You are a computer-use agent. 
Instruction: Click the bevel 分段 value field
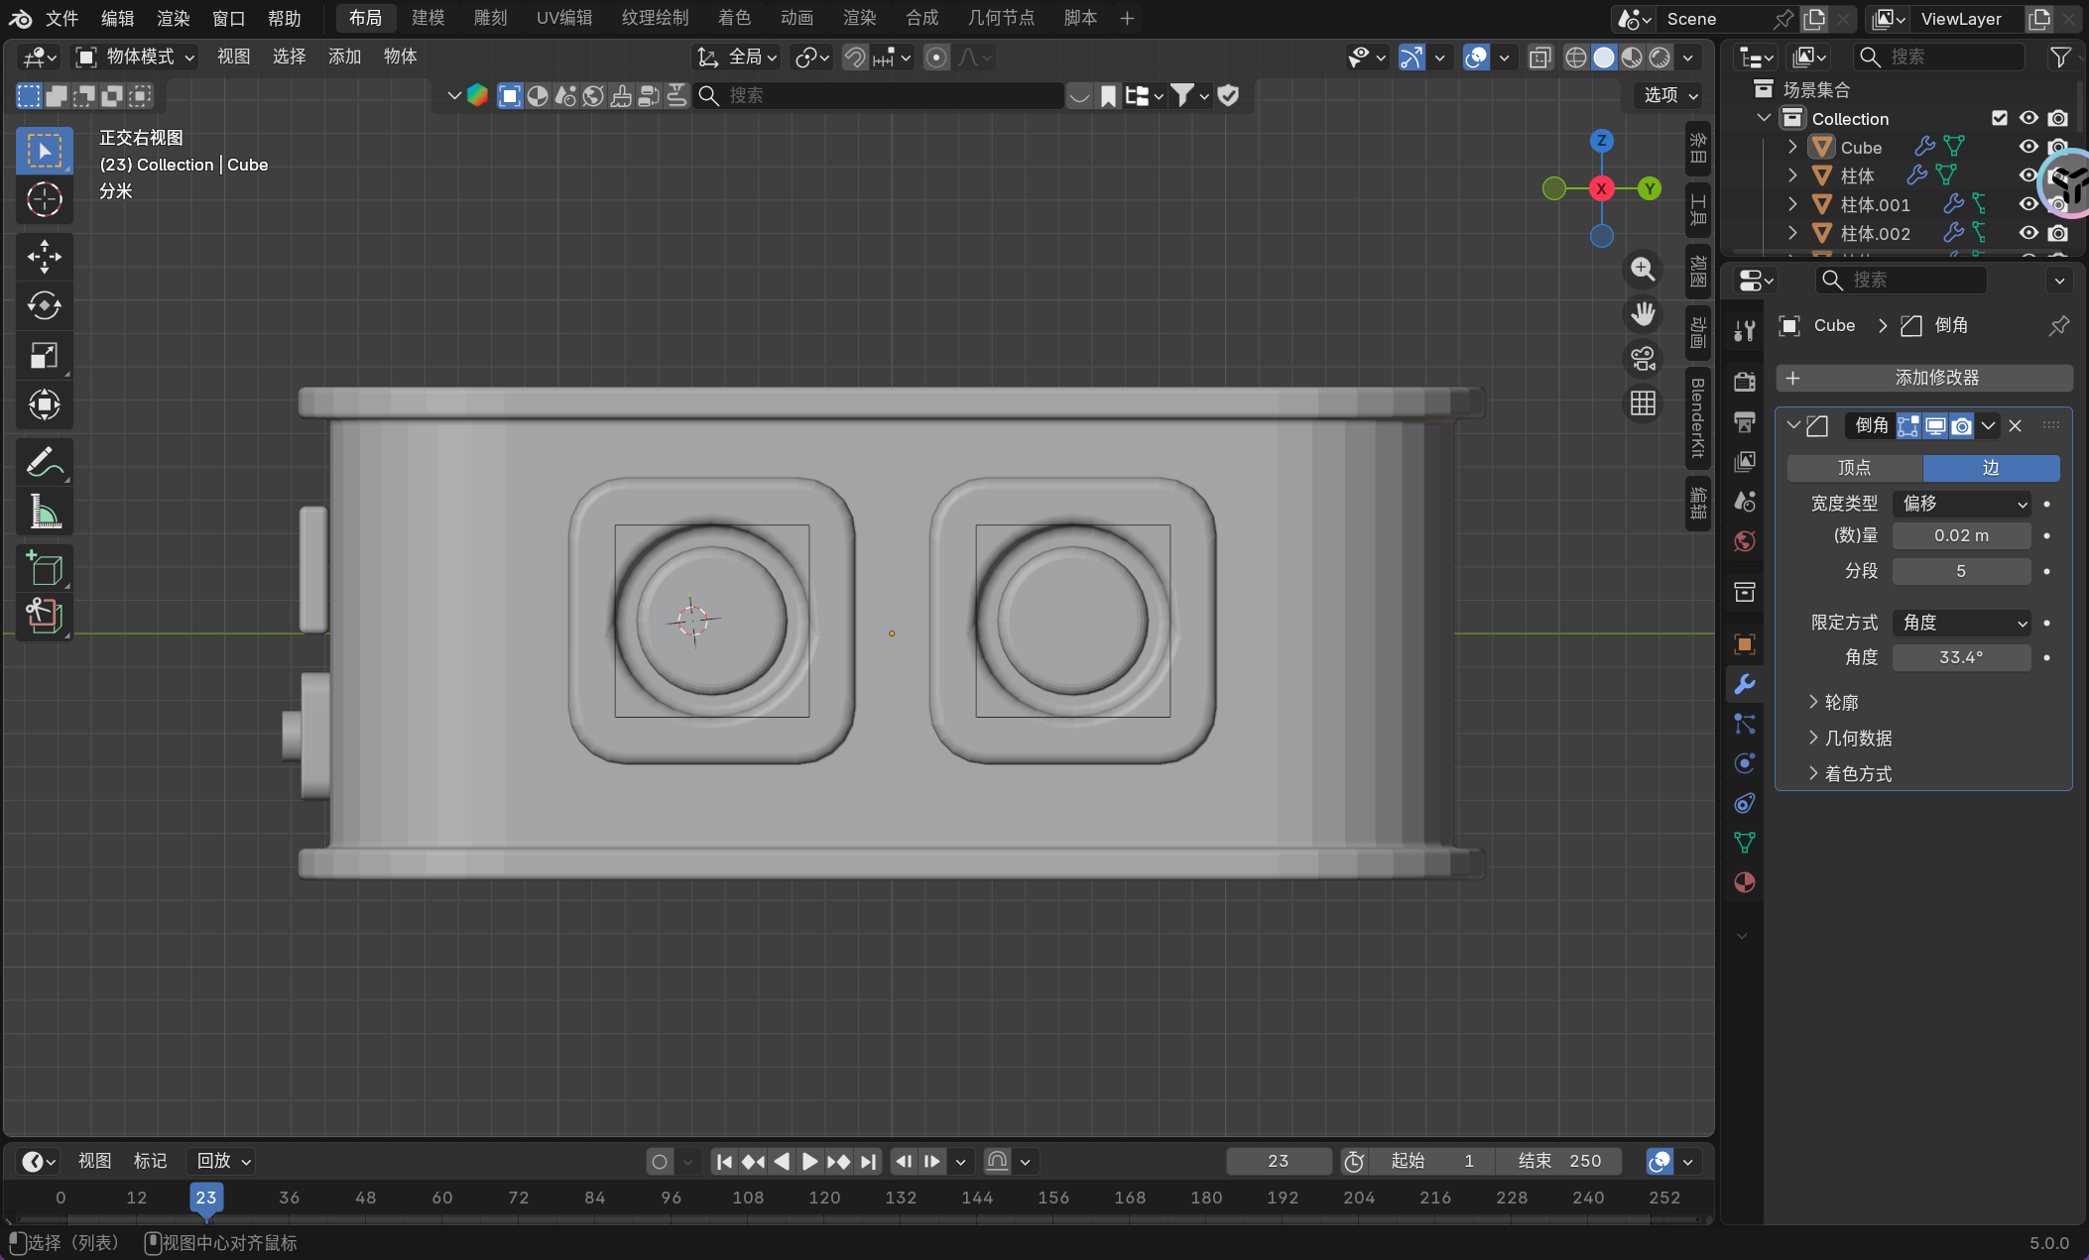pyautogui.click(x=1961, y=571)
